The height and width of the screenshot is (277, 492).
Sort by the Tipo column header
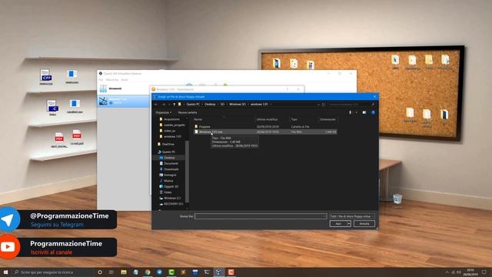(x=294, y=119)
